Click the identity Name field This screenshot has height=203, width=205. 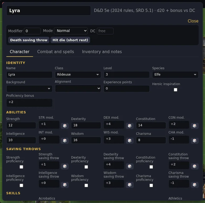pos(29,75)
